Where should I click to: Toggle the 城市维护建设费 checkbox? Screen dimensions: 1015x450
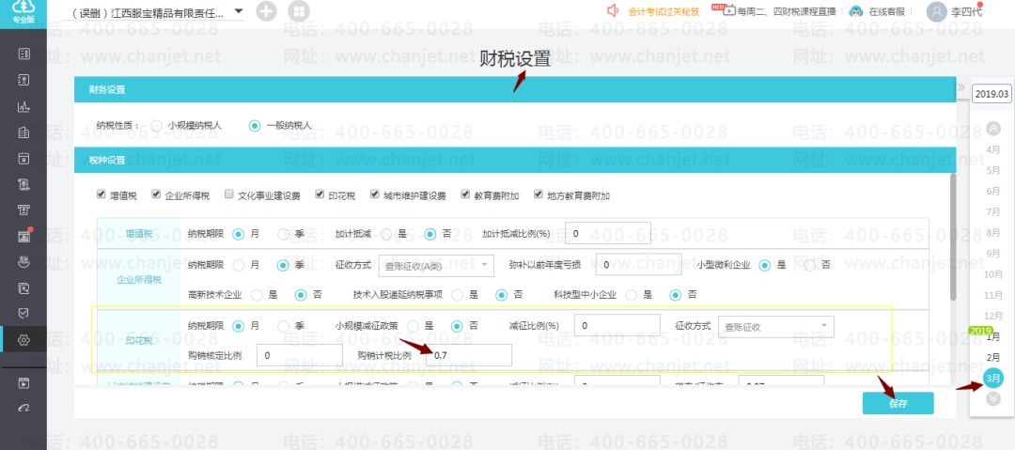[x=374, y=194]
